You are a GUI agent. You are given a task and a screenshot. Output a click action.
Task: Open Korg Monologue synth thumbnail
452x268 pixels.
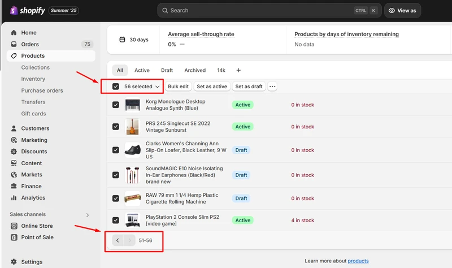pos(132,105)
